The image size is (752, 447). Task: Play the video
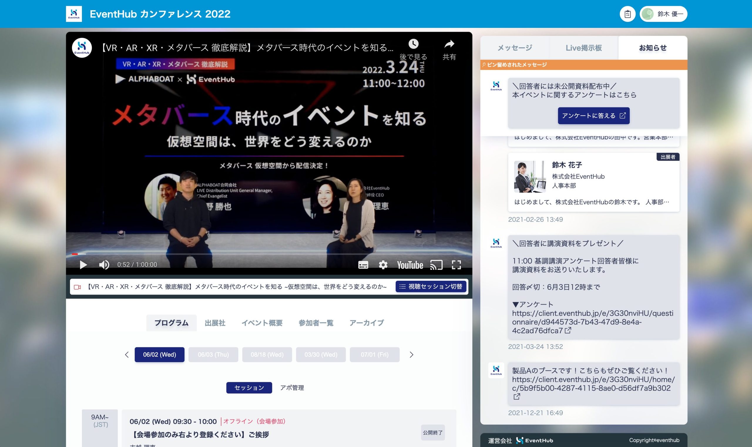click(x=83, y=265)
